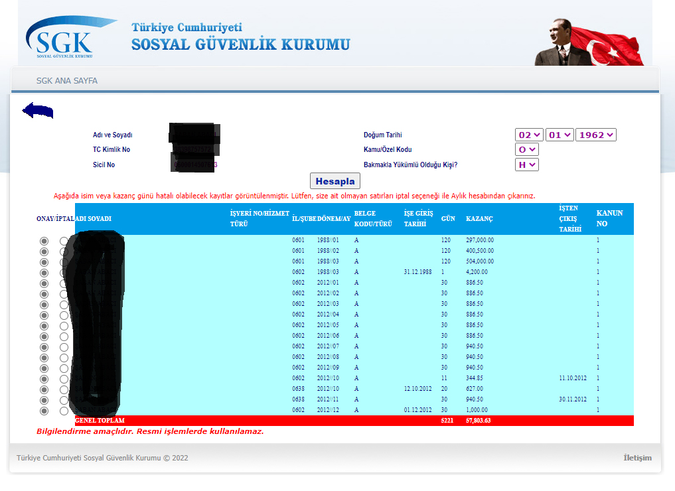Open the birth day dropdown showing 02
The image size is (675, 491).
coord(529,135)
